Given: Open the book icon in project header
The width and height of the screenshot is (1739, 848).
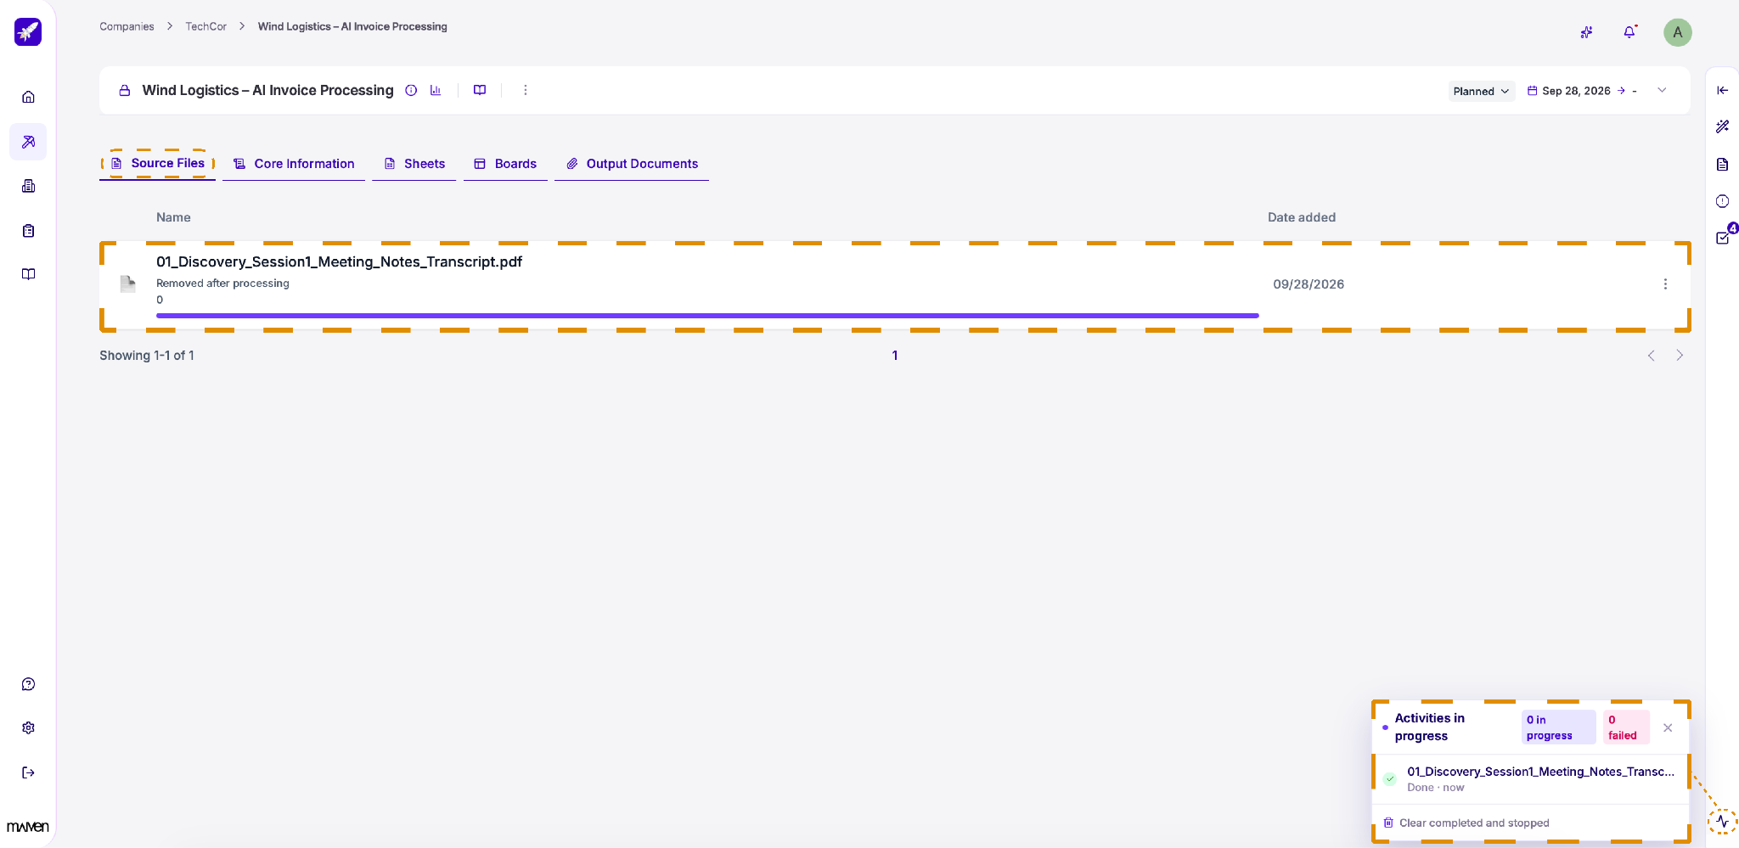Looking at the screenshot, I should pos(480,90).
